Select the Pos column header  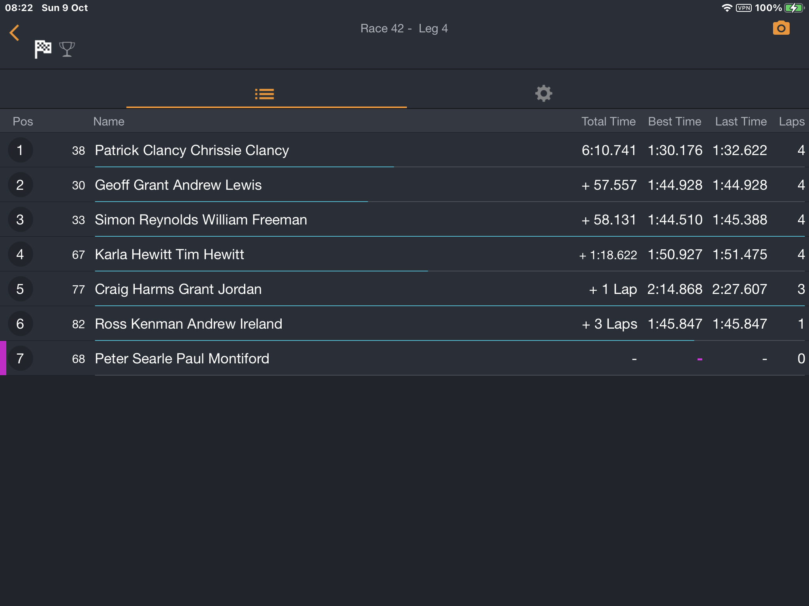pos(23,122)
